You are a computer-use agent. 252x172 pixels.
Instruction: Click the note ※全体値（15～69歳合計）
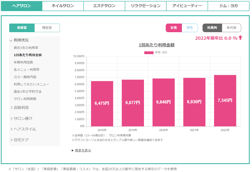pos(102,136)
